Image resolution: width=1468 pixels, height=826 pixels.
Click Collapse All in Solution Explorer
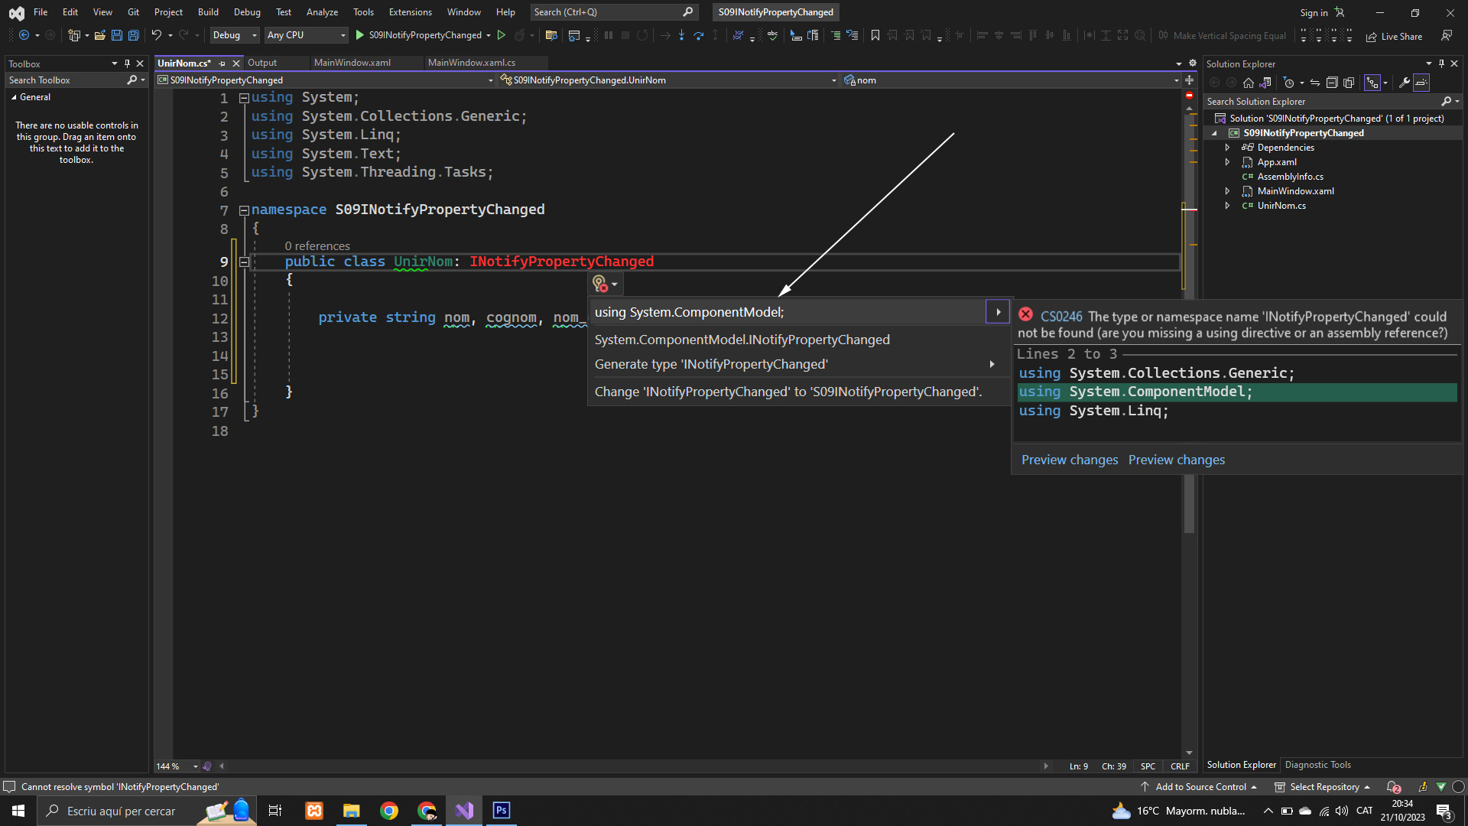pos(1331,83)
